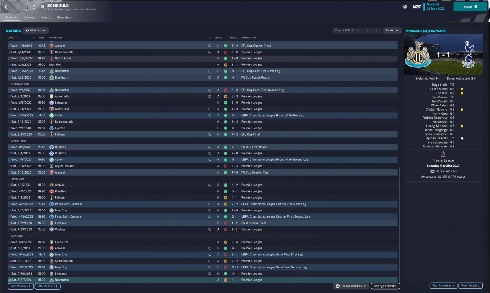Select the Leeds Utd 5/3/2023 match radio
Viewport: 490px width, 293px height.
pyautogui.click(x=10, y=242)
